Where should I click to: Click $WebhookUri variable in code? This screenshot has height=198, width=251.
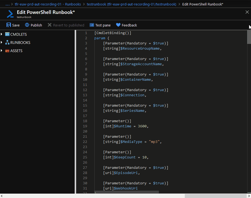click(126, 188)
